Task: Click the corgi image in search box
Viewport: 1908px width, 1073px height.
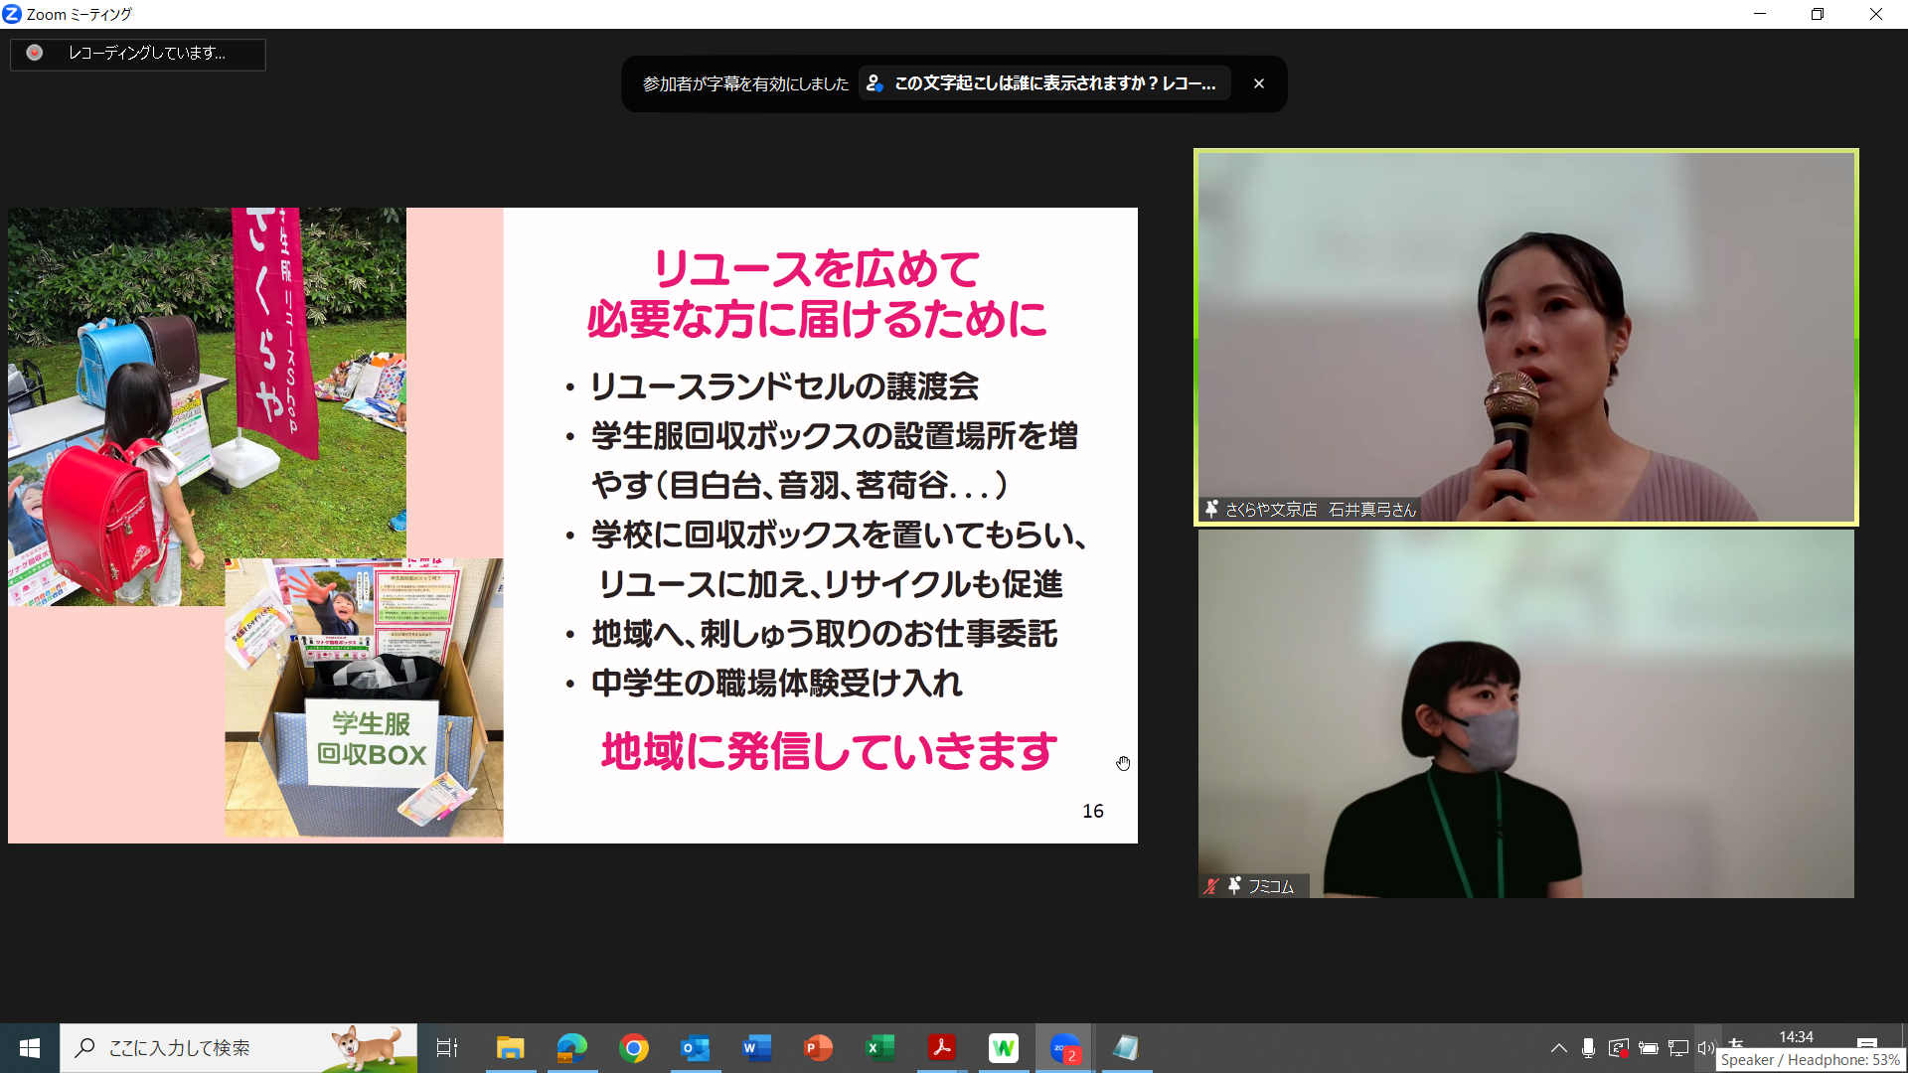Action: (366, 1047)
